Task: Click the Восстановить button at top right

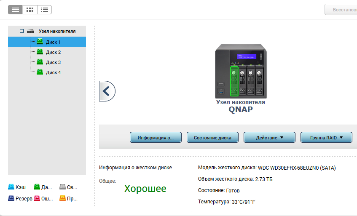Action: pyautogui.click(x=341, y=10)
